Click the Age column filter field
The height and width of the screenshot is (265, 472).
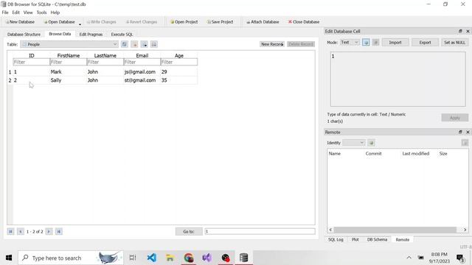click(x=179, y=62)
